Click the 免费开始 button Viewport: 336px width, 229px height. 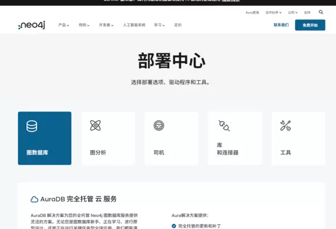click(310, 25)
